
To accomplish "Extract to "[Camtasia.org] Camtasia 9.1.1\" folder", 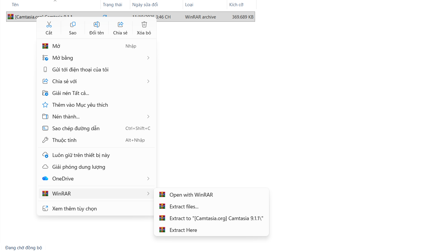I will pyautogui.click(x=216, y=218).
